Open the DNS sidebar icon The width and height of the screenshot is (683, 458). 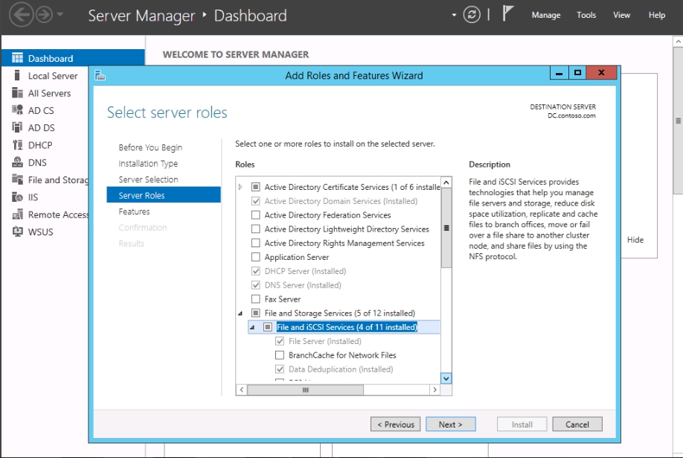point(17,162)
